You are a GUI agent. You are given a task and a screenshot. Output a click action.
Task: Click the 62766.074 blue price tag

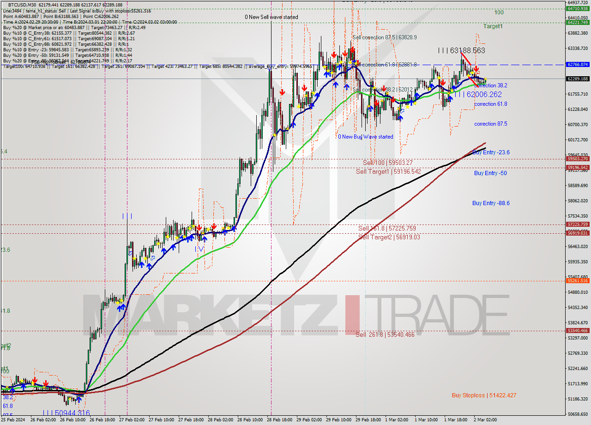578,65
